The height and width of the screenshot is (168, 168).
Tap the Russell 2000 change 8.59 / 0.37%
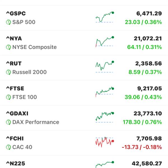(x=145, y=72)
